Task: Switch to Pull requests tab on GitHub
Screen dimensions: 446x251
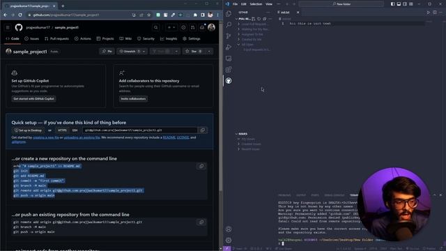Action: tap(56, 39)
